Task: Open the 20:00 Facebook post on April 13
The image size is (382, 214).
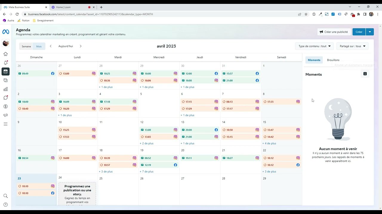Action: click(200, 130)
